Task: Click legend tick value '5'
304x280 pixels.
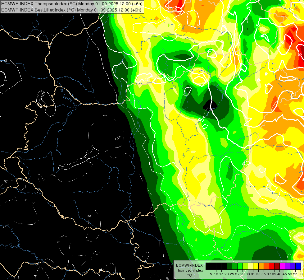Action: point(211,274)
